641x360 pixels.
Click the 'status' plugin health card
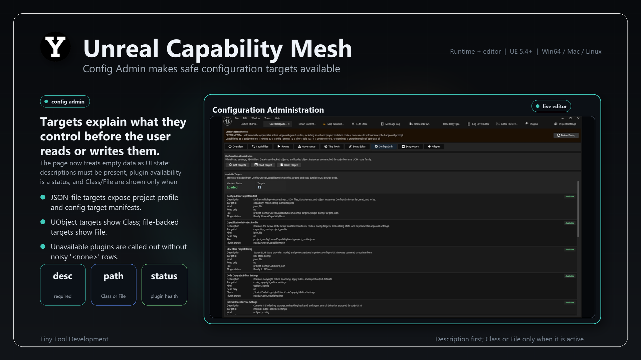click(x=164, y=285)
